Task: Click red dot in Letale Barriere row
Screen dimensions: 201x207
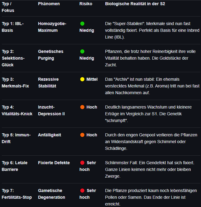Action: click(82, 163)
